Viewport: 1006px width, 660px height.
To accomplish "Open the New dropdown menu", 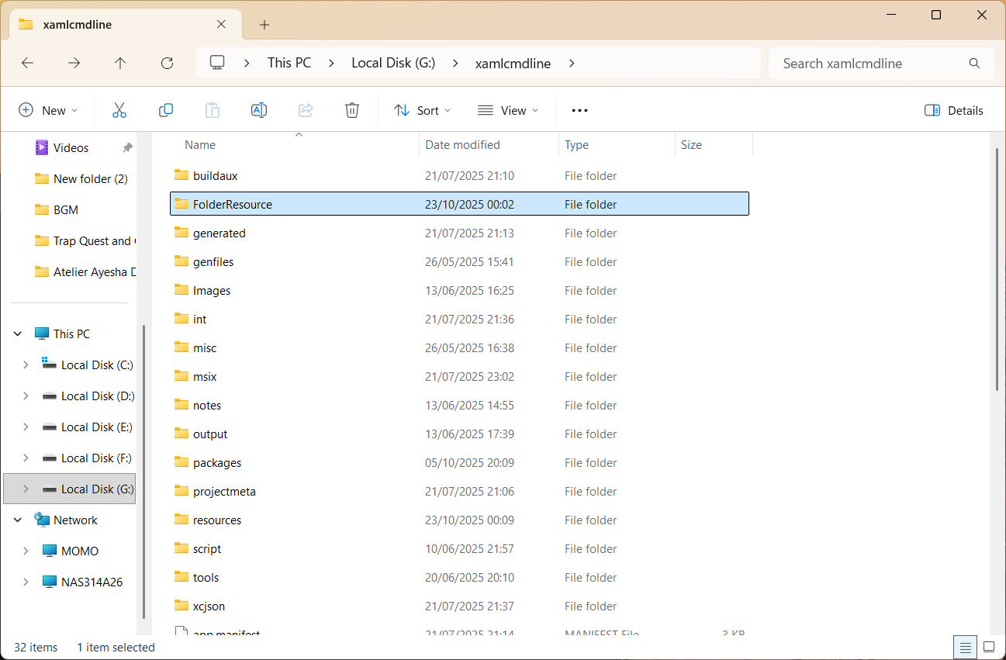I will tap(48, 110).
